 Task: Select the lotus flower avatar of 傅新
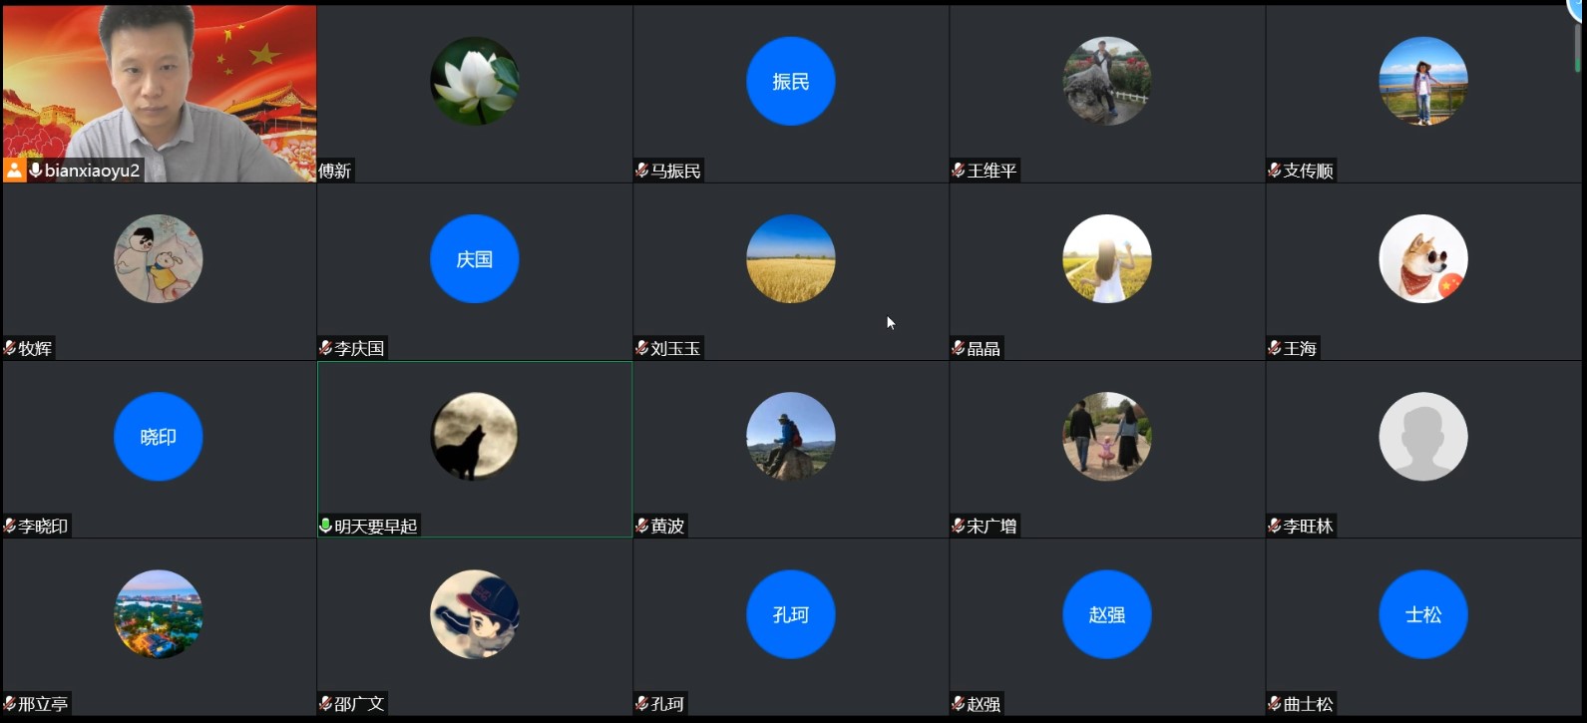pyautogui.click(x=475, y=81)
